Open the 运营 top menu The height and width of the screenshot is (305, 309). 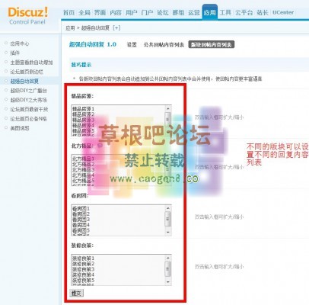point(194,12)
